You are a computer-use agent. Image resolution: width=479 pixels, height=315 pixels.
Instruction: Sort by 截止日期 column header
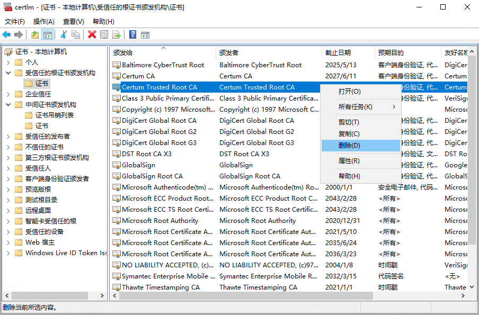point(338,52)
